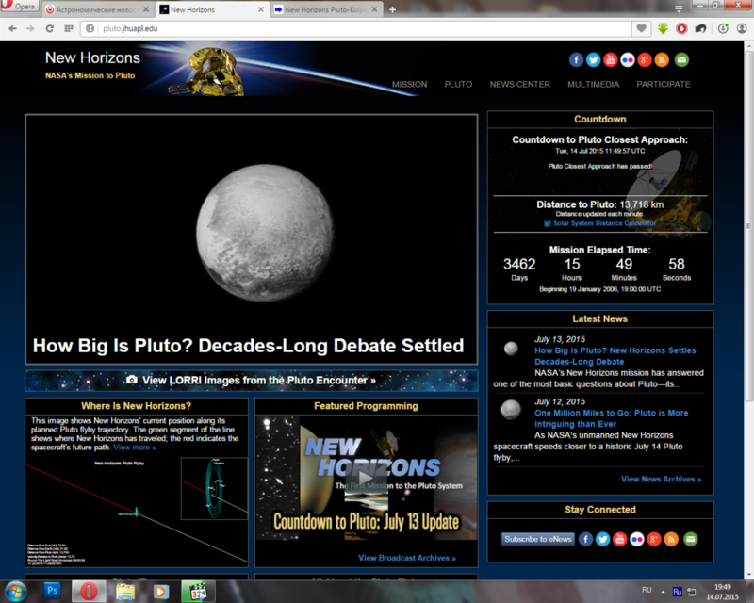The width and height of the screenshot is (754, 603).
Task: Click the Facebook icon in the page header
Action: [x=577, y=59]
